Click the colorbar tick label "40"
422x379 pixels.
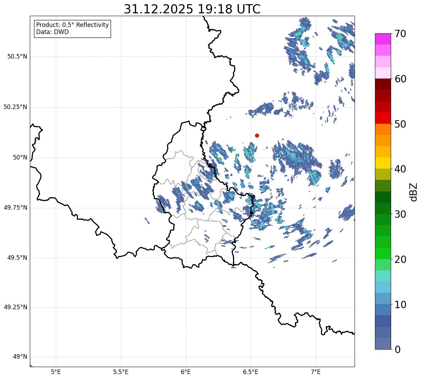pyautogui.click(x=400, y=169)
